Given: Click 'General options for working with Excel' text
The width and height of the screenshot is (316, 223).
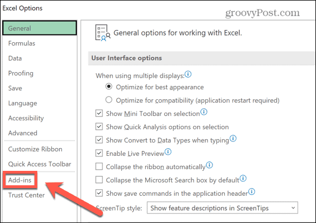Looking at the screenshot, I should (x=177, y=33).
